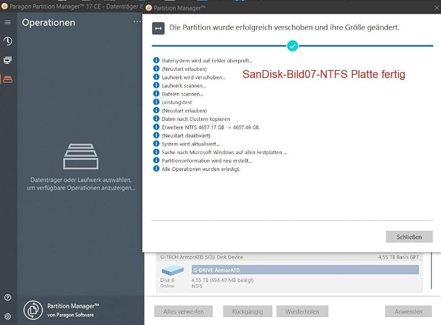441x325 pixels.
Task: Click info icon beside 'Alle Operationen wurden erledigt'
Action: tap(156, 169)
